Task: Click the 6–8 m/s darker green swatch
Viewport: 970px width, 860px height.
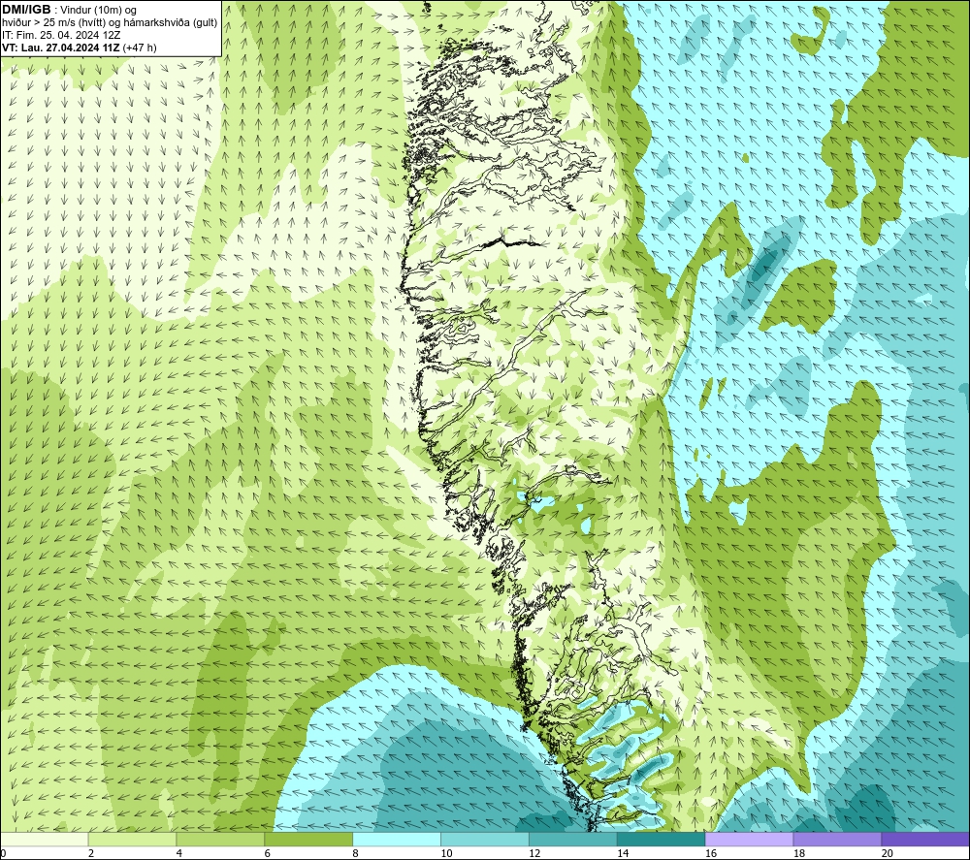Action: coord(308,840)
